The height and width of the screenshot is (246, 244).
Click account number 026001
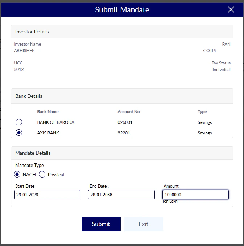(x=125, y=122)
